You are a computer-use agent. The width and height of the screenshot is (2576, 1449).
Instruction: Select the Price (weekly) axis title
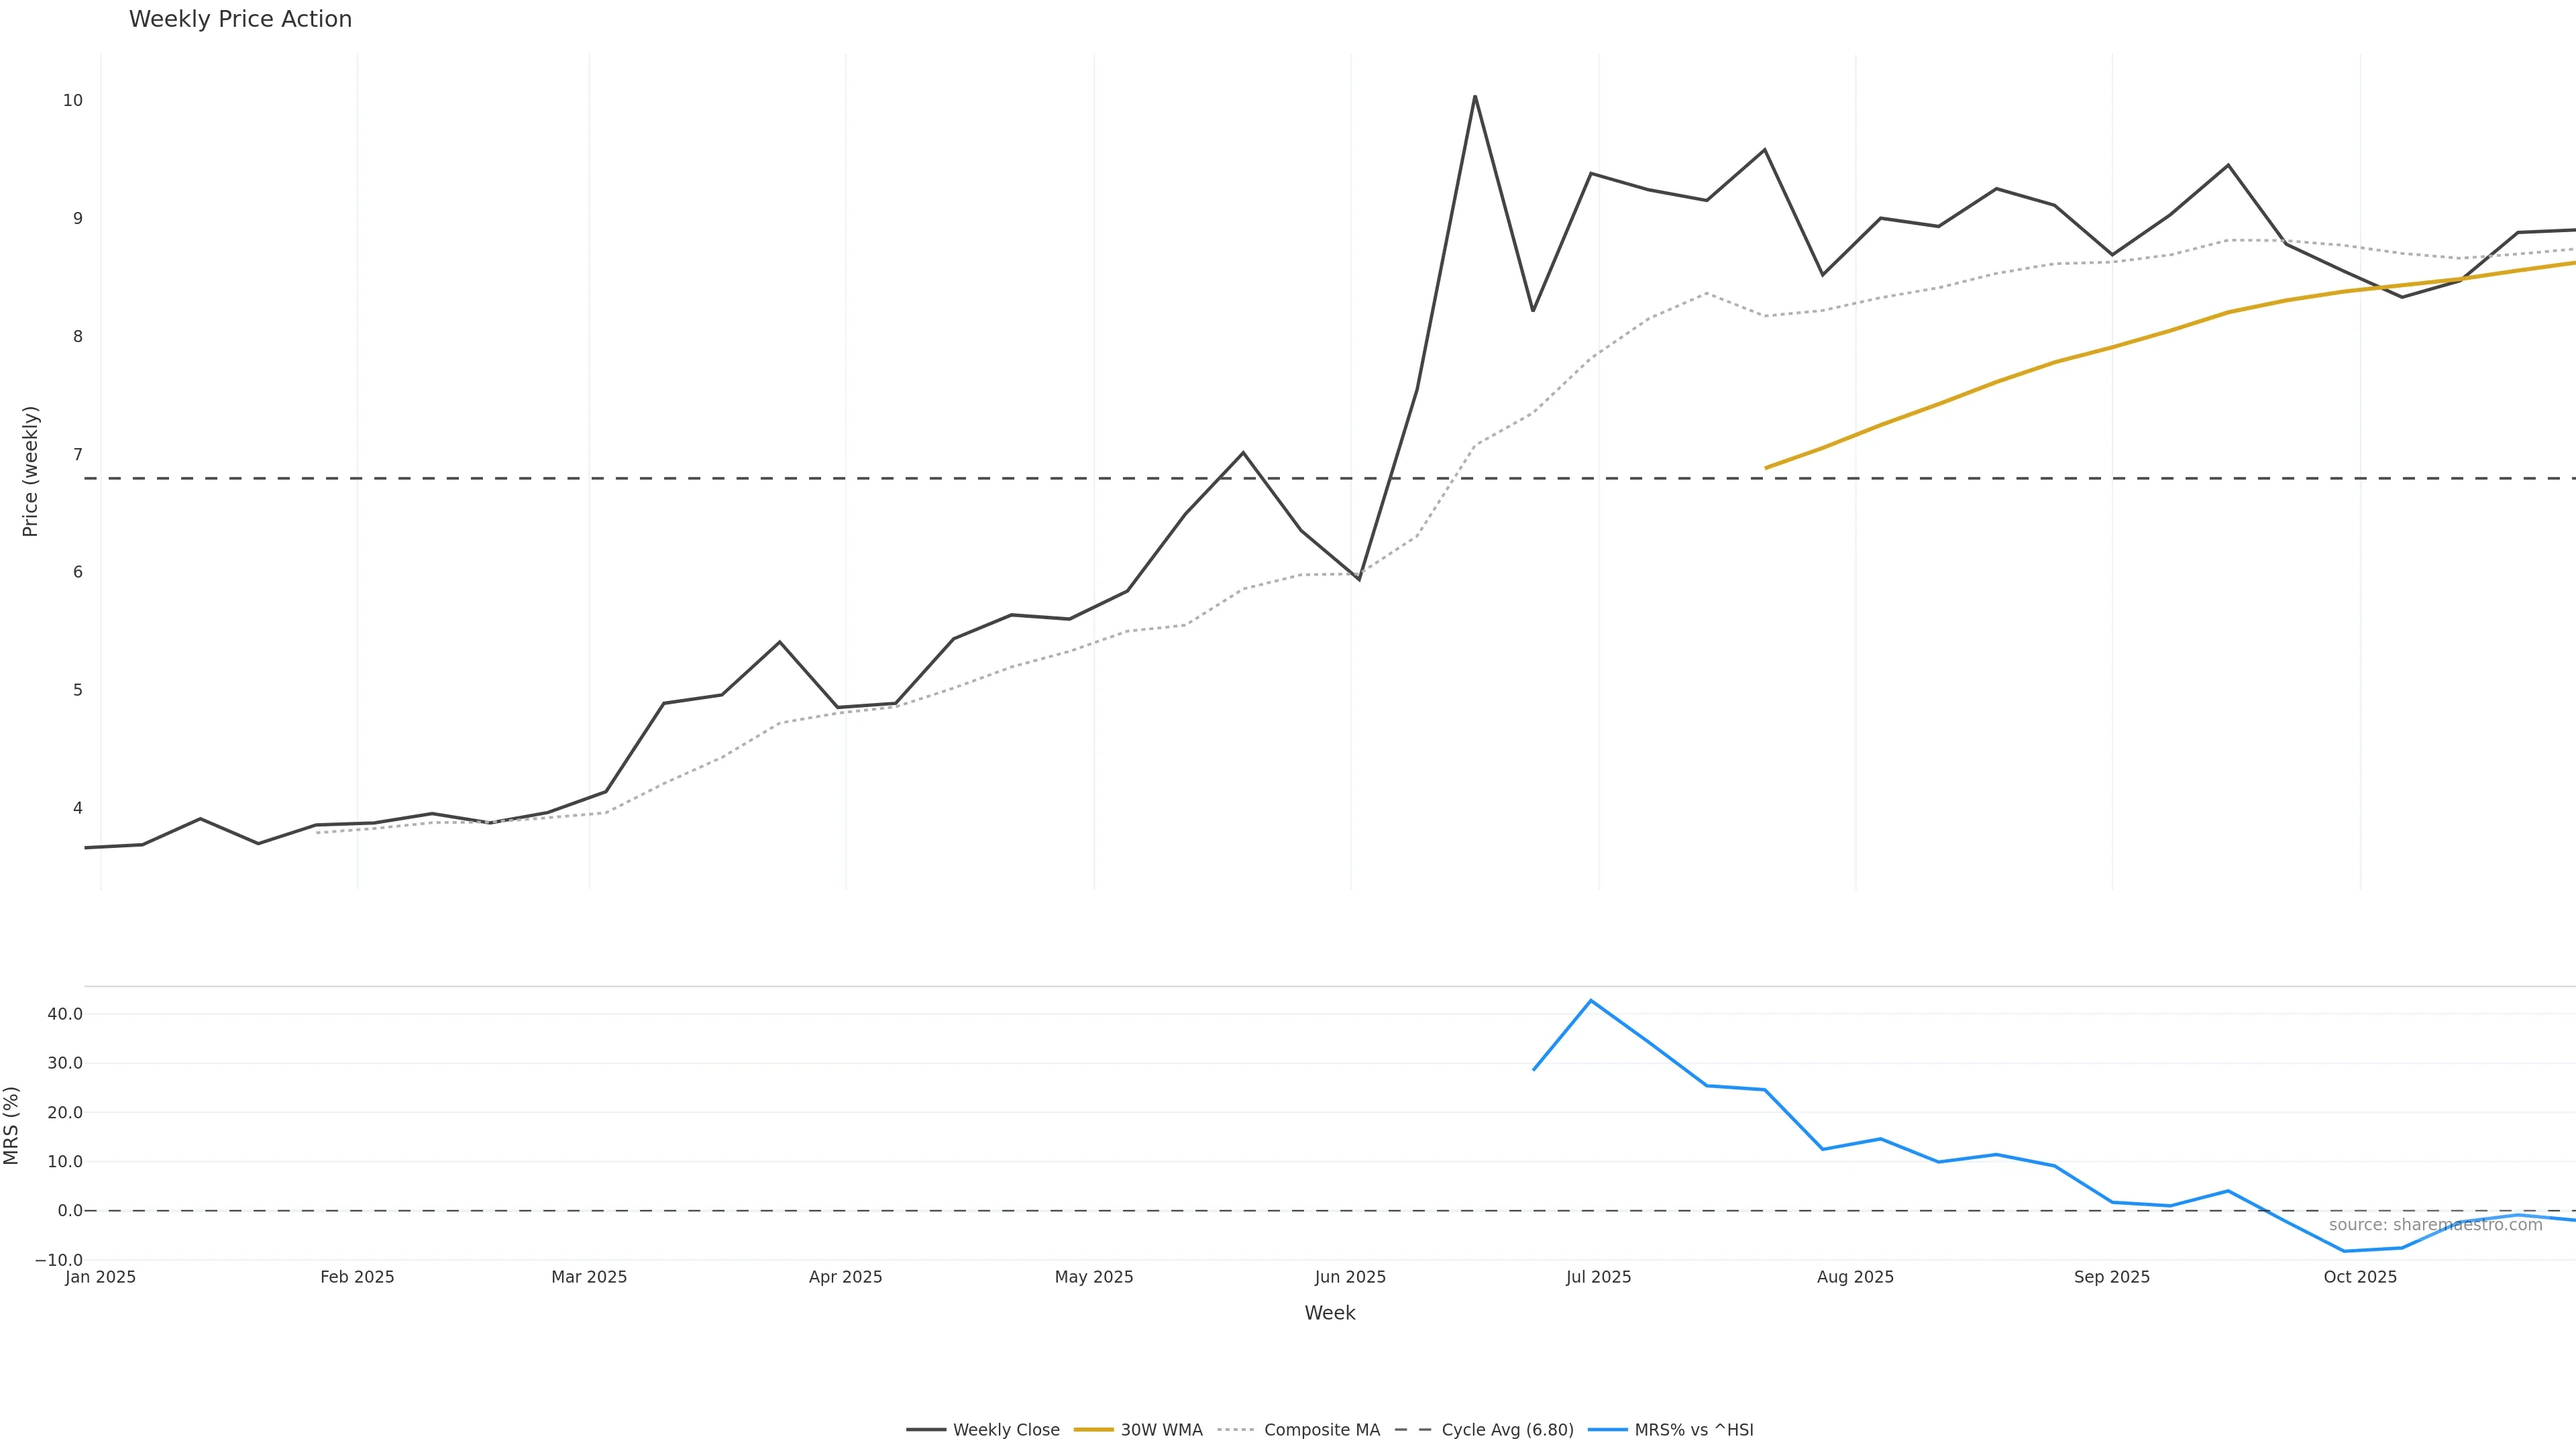click(30, 471)
